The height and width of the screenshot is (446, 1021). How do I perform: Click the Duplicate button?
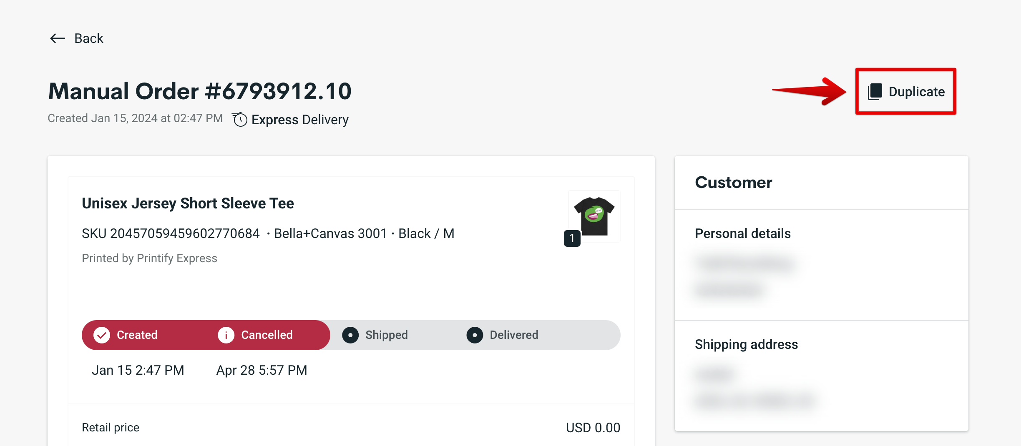tap(905, 91)
